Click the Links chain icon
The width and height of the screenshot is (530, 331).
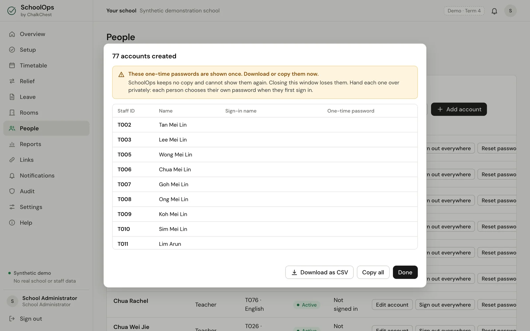pyautogui.click(x=12, y=160)
